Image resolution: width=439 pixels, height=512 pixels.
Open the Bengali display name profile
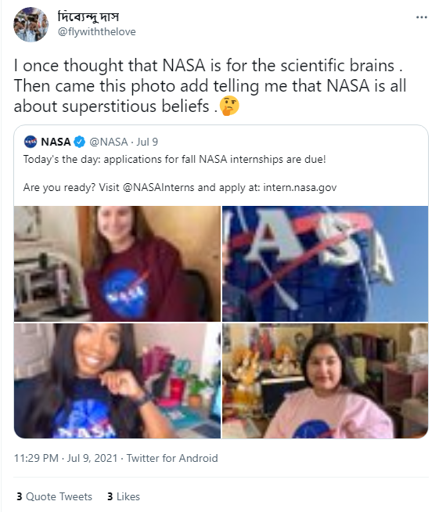(x=88, y=16)
